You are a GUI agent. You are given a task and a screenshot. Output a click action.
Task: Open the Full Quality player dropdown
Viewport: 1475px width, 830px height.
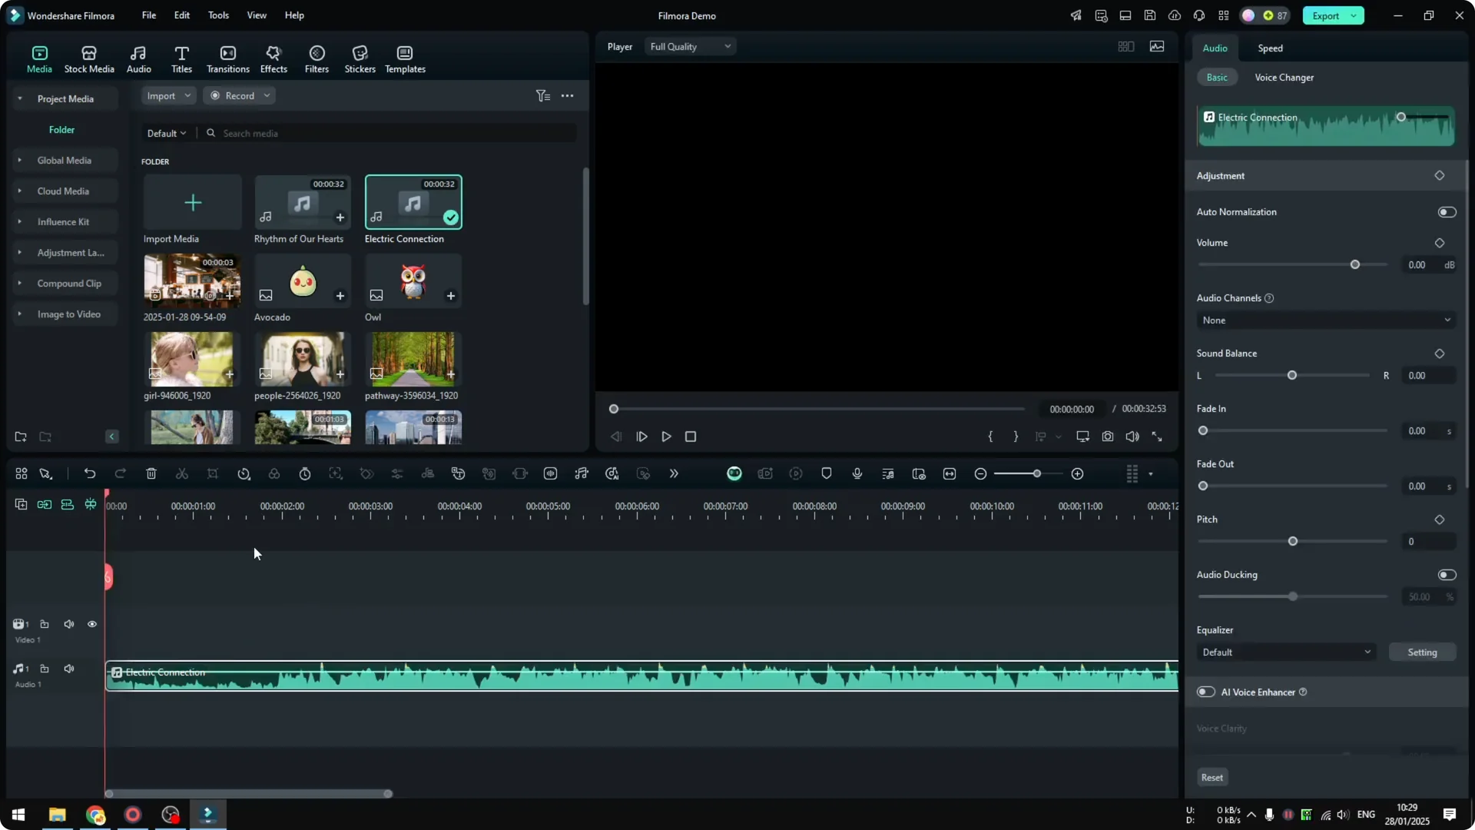click(688, 46)
